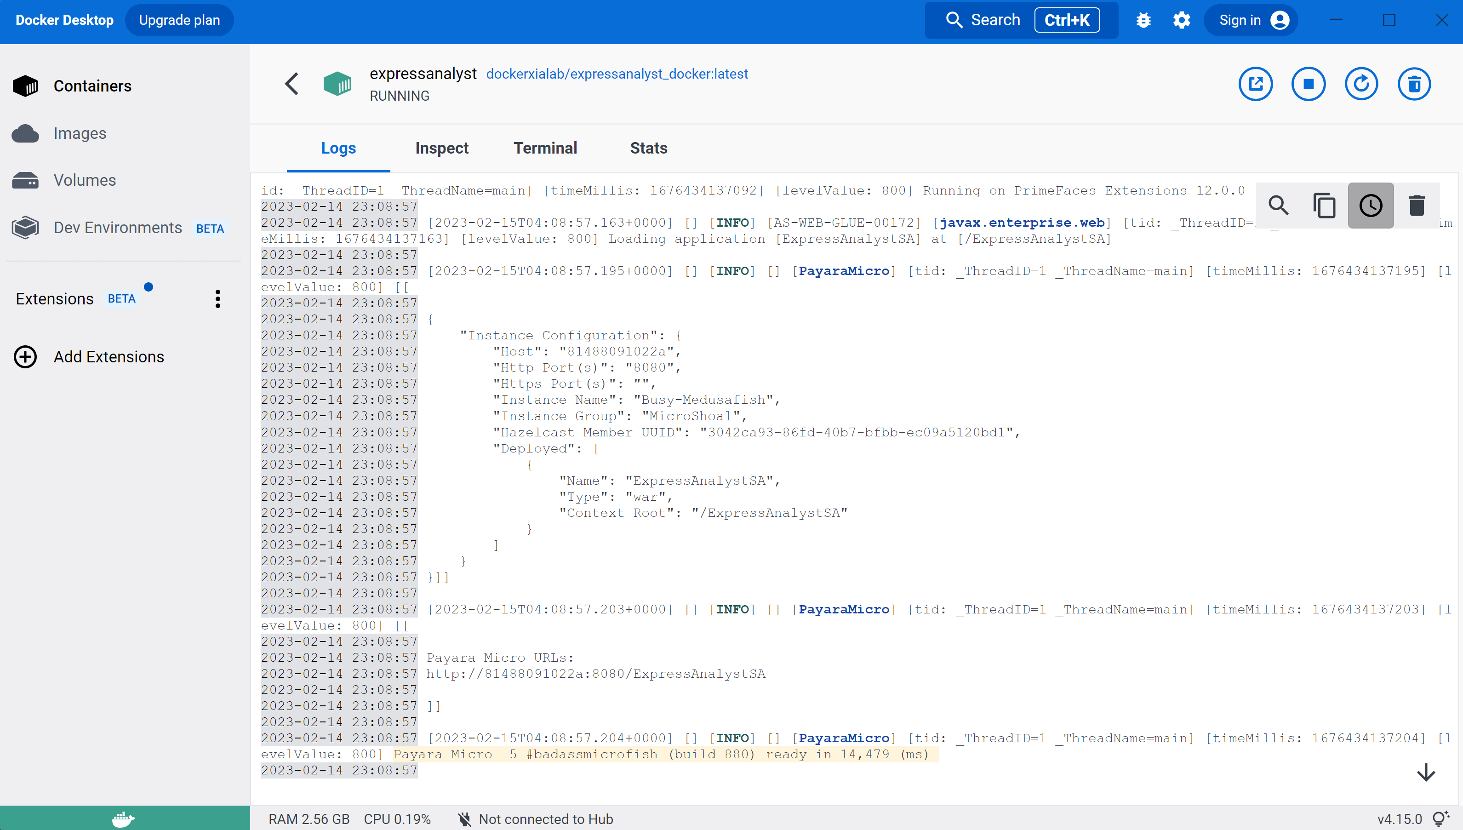This screenshot has width=1463, height=830.
Task: Open dockerxialab/expressanalyst_docker:latest image link
Action: tap(617, 74)
